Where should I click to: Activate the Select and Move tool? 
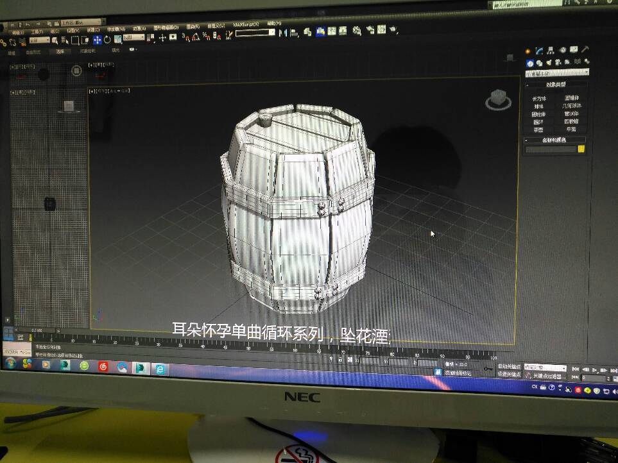pyautogui.click(x=97, y=39)
